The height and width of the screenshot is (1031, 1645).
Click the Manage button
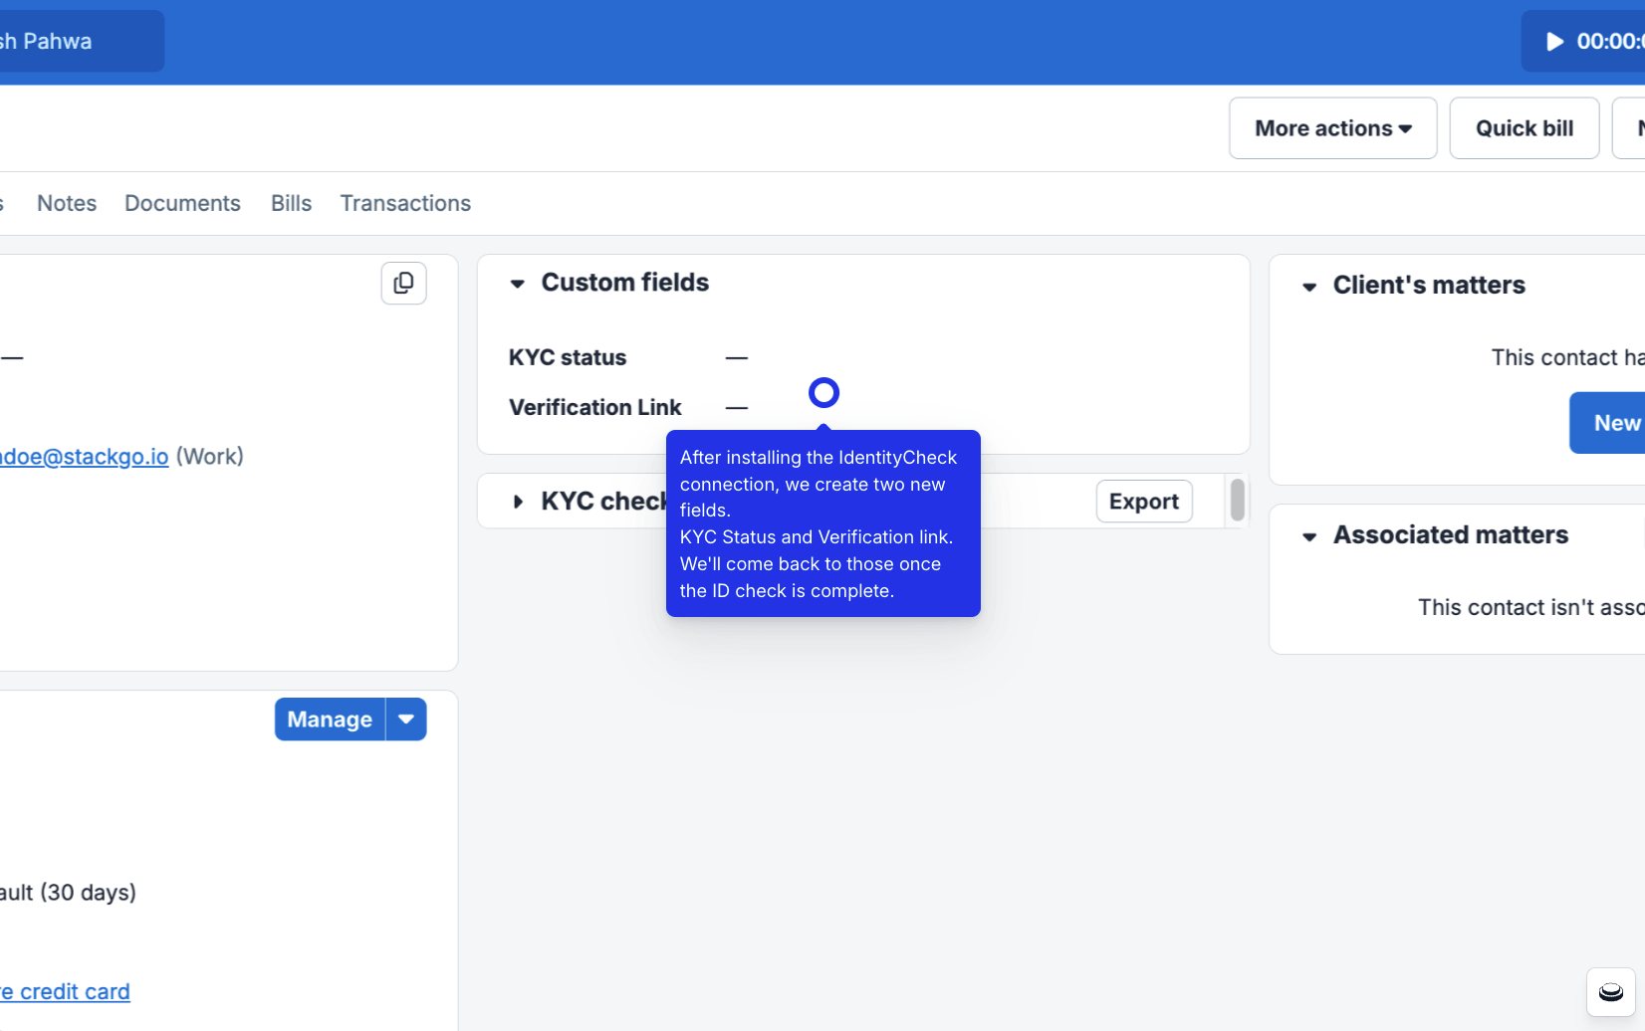click(x=330, y=720)
